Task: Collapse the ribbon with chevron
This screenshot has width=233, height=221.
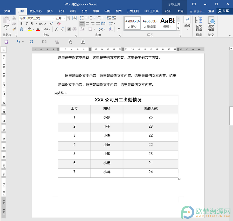Action: click(230, 36)
